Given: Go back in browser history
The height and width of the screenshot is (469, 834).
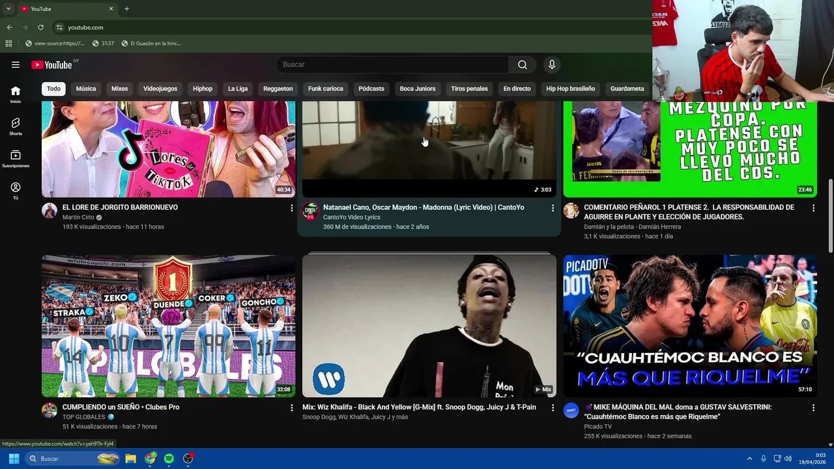Looking at the screenshot, I should tap(9, 27).
